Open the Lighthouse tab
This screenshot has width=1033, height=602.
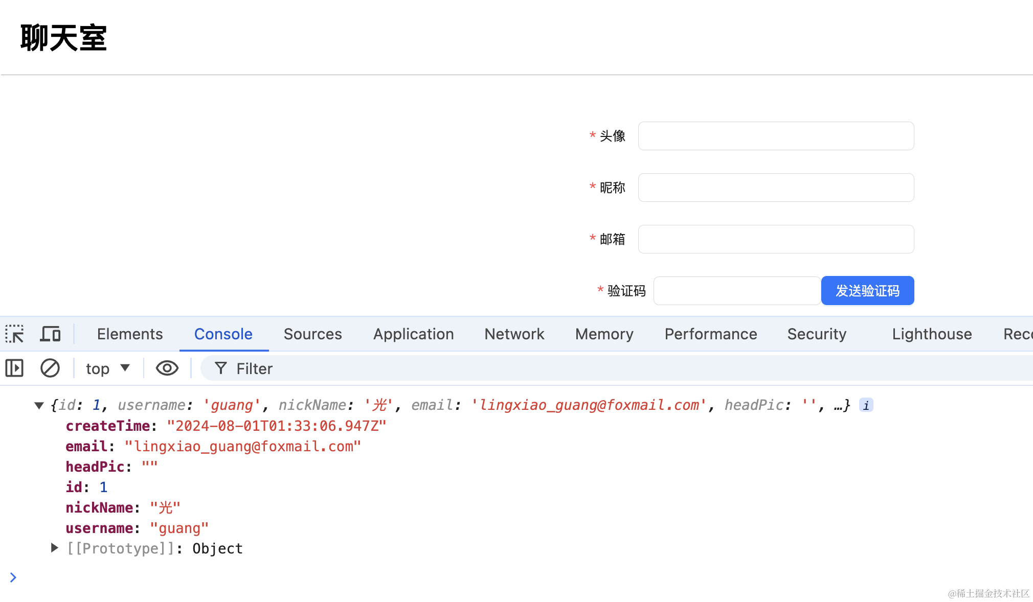pos(932,334)
